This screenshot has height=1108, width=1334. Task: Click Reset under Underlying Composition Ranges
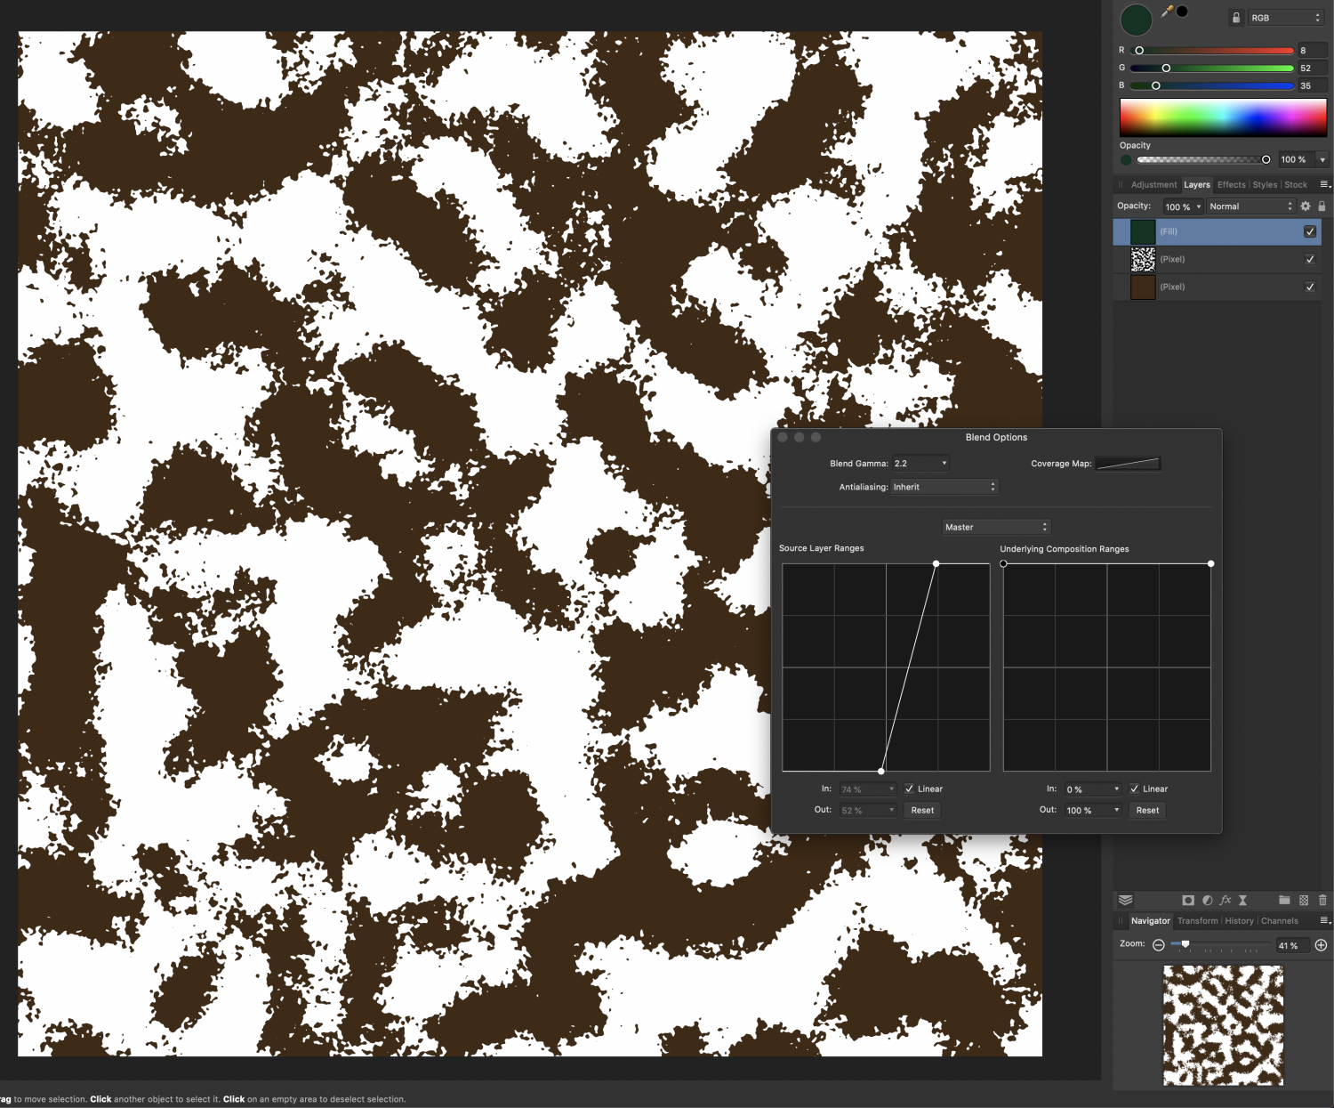click(x=1147, y=810)
